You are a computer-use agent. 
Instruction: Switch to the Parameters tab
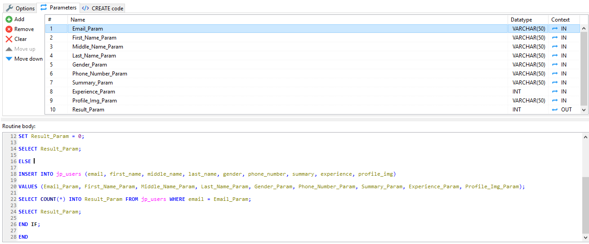[58, 8]
